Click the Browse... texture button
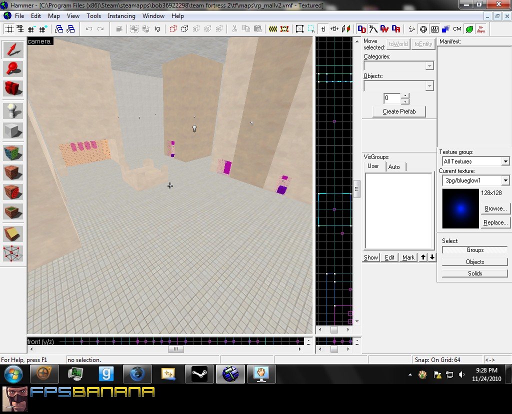 coord(495,208)
